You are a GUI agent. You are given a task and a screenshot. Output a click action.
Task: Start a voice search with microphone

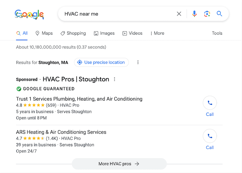194,14
